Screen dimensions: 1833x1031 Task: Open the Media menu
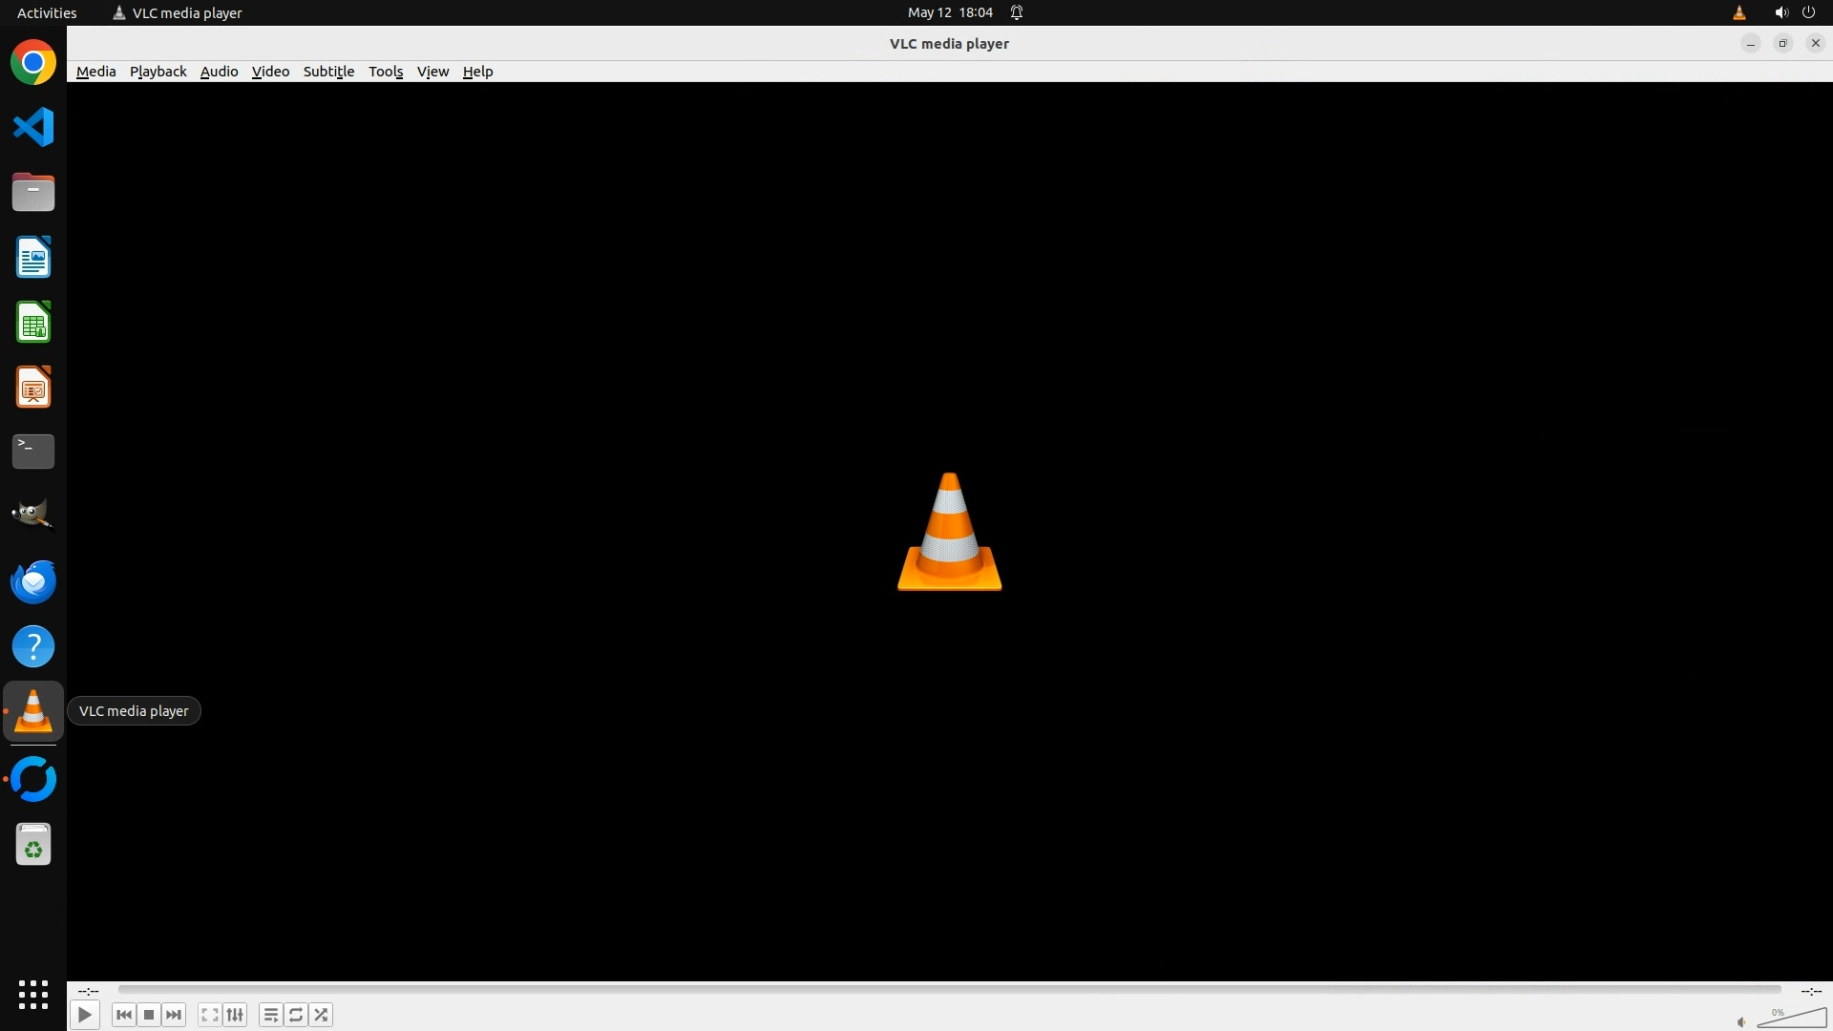point(95,72)
